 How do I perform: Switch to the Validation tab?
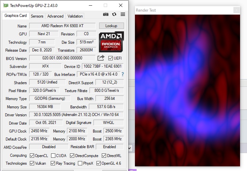[x=75, y=16]
